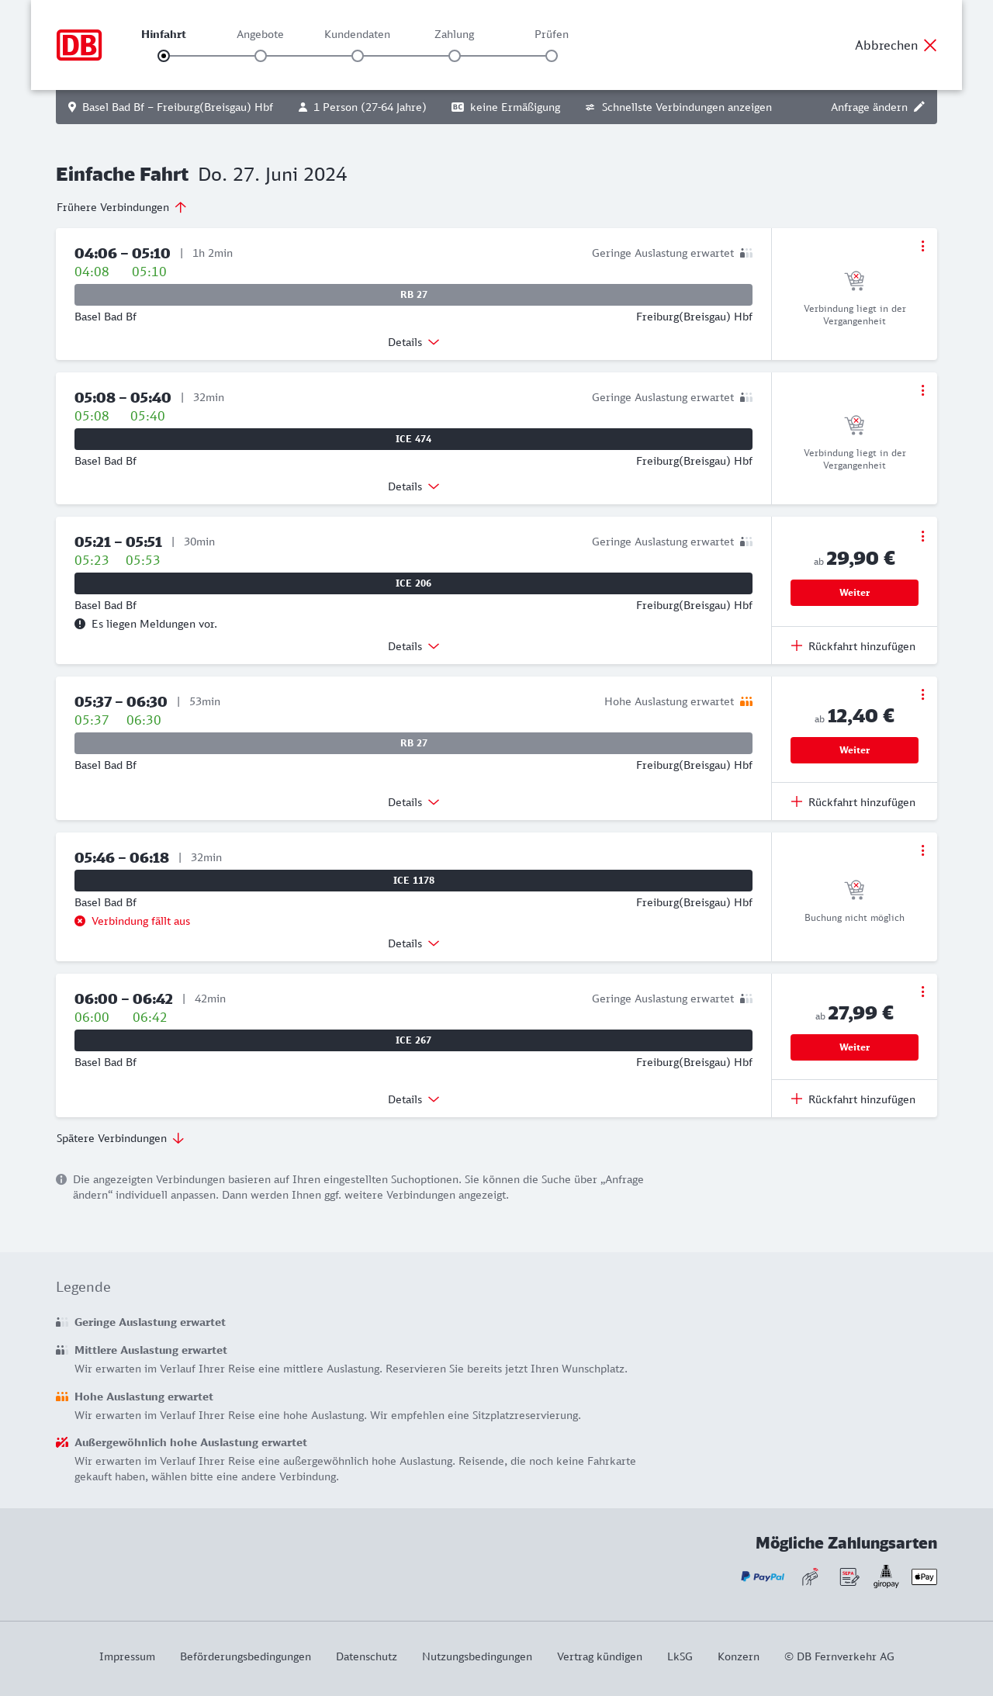Click the DB logo

coord(79,45)
